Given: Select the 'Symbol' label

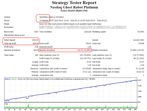Looking at the screenshot, I should pos(7,17).
